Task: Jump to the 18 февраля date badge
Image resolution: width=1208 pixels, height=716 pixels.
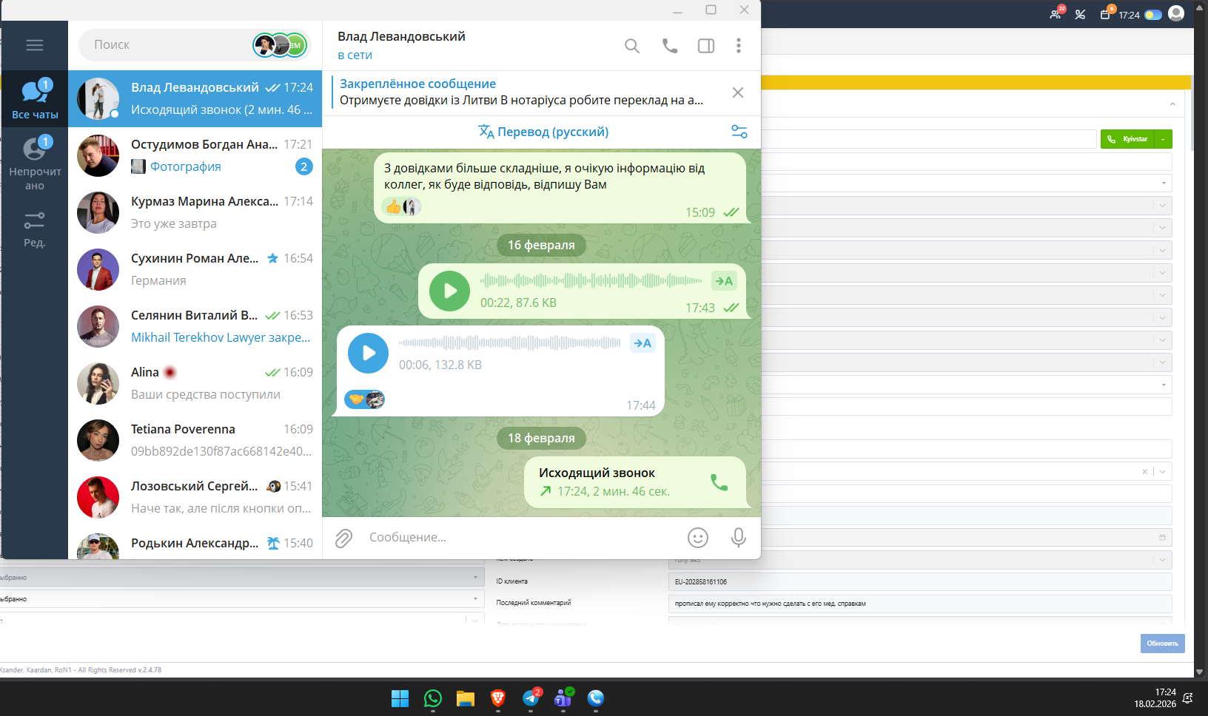Action: [541, 438]
